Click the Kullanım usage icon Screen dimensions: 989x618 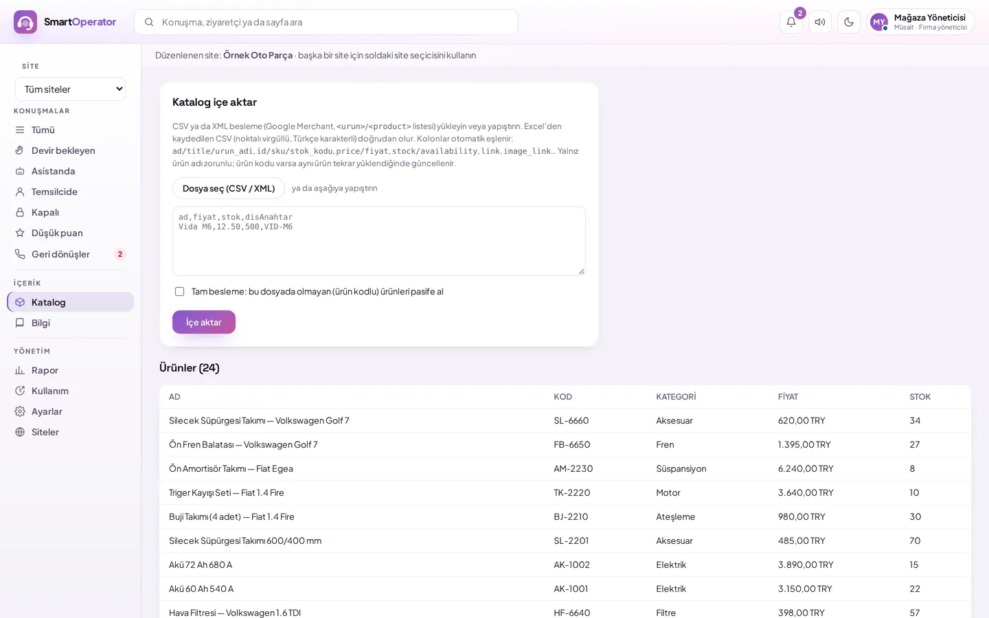click(x=20, y=391)
